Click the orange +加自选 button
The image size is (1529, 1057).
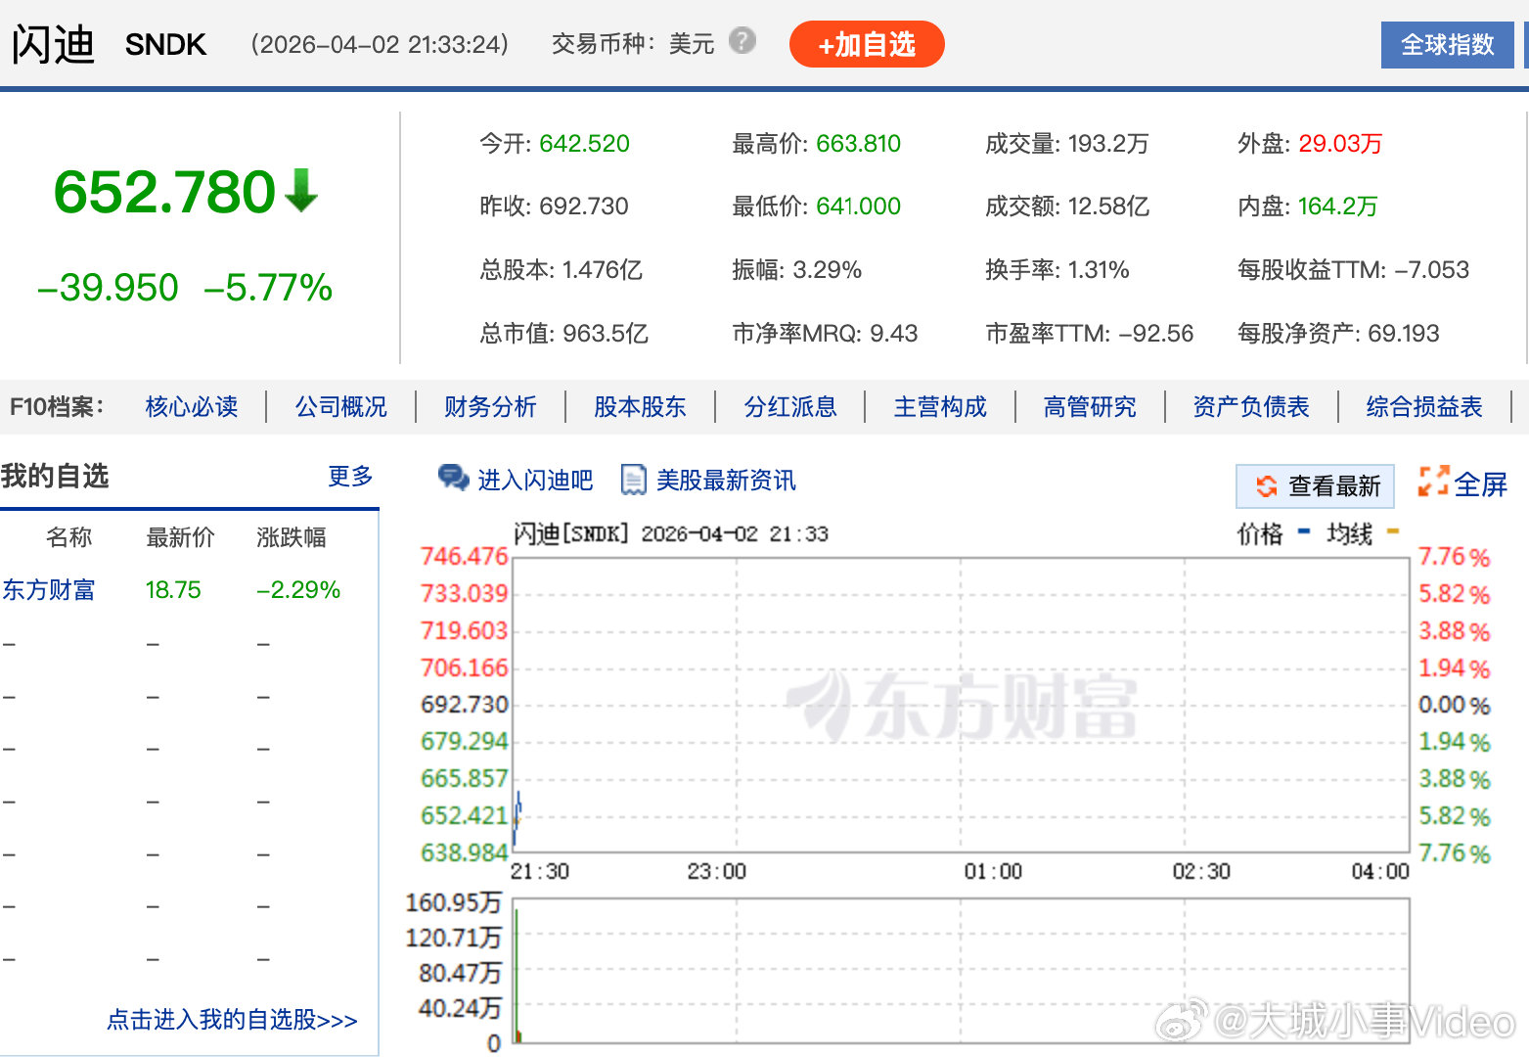[x=866, y=44]
